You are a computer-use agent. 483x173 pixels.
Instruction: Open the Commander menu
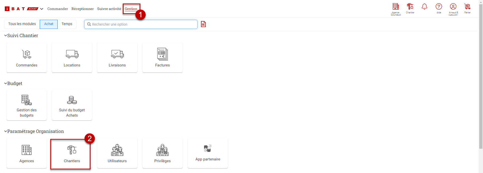coord(58,9)
